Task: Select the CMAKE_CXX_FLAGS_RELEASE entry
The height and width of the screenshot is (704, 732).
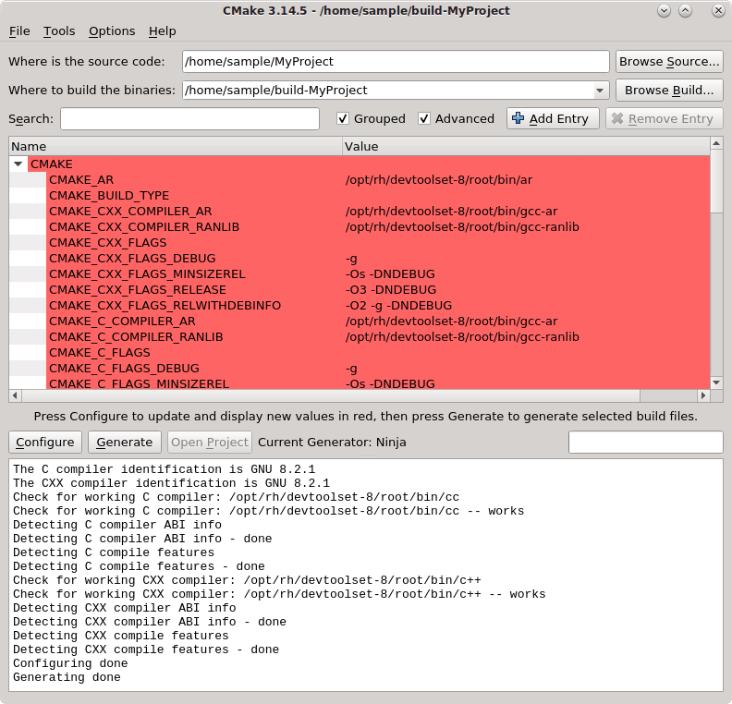Action: click(x=137, y=290)
